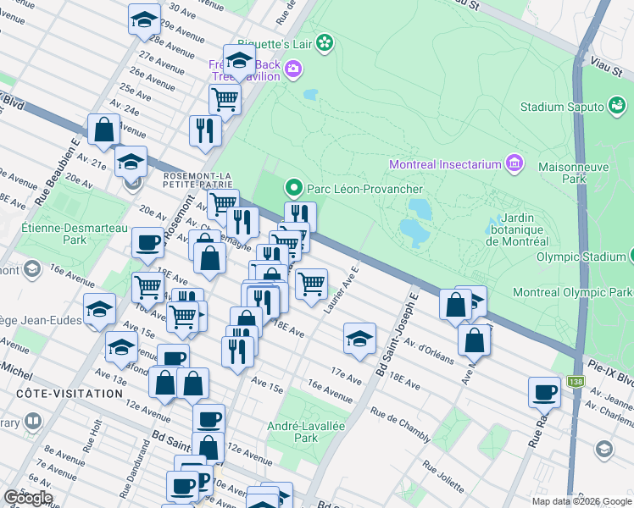Click route 138 highway shield
Screen dimensions: 634x508
coord(576,381)
